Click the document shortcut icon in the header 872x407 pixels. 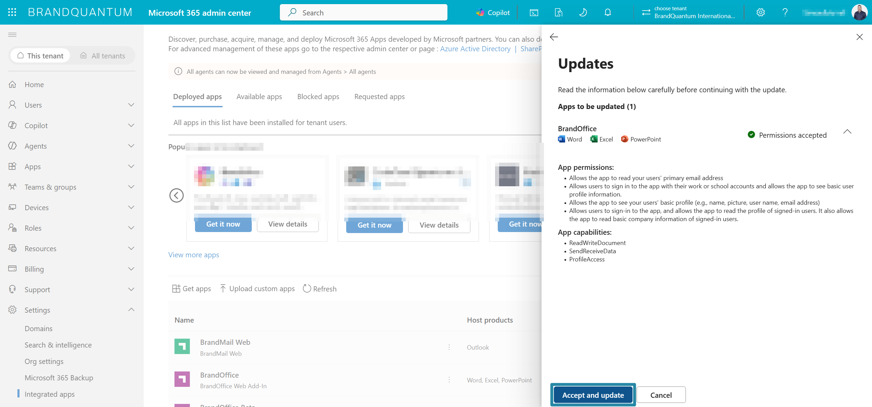pos(558,13)
